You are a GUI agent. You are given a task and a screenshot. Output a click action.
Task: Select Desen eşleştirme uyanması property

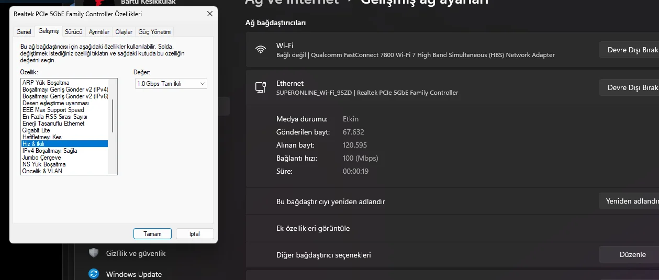point(64,103)
